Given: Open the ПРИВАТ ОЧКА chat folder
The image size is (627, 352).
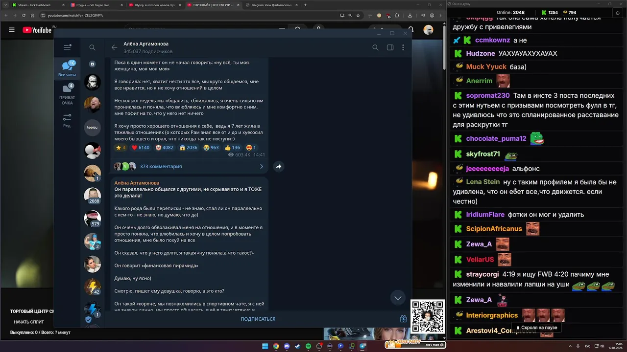Looking at the screenshot, I should click(67, 94).
